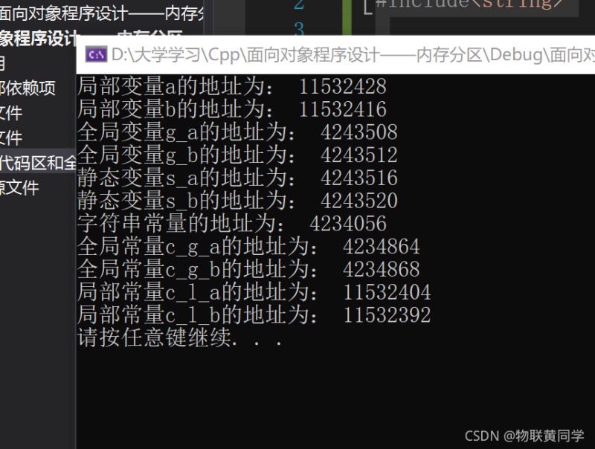This screenshot has width=595, height=449.
Task: Click the 全局变量g_a的地址为 output line
Action: [x=237, y=132]
